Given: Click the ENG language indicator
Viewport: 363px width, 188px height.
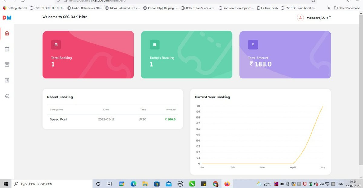Looking at the screenshot, I should point(340,184).
